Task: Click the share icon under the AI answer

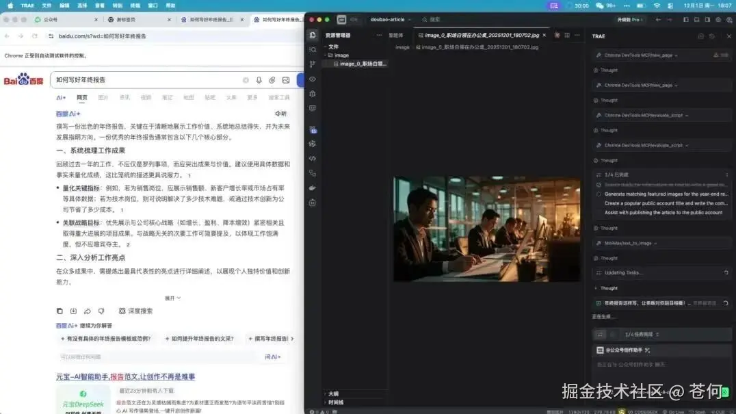Action: 88,311
